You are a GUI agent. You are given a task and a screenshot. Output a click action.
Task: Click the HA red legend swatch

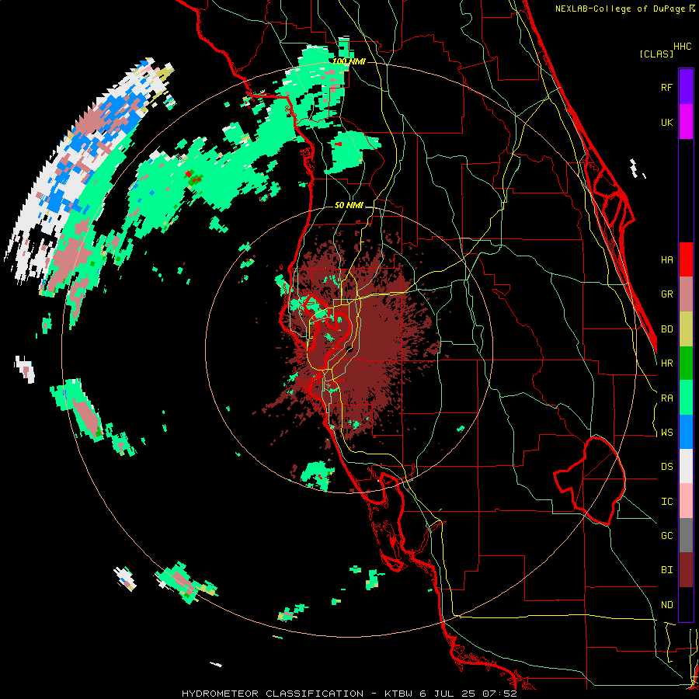click(686, 259)
